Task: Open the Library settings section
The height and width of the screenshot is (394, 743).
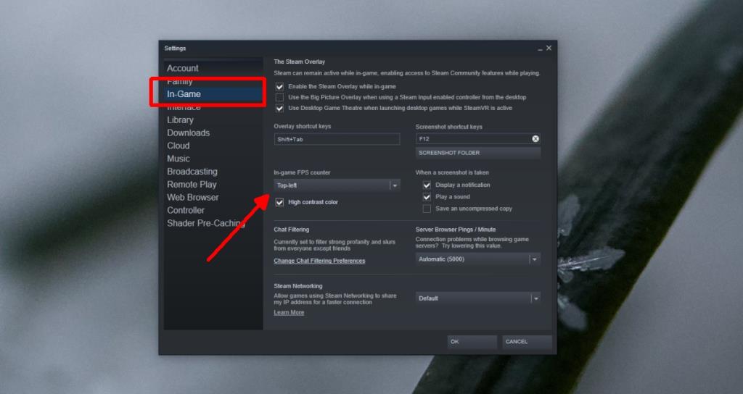Action: pos(180,120)
